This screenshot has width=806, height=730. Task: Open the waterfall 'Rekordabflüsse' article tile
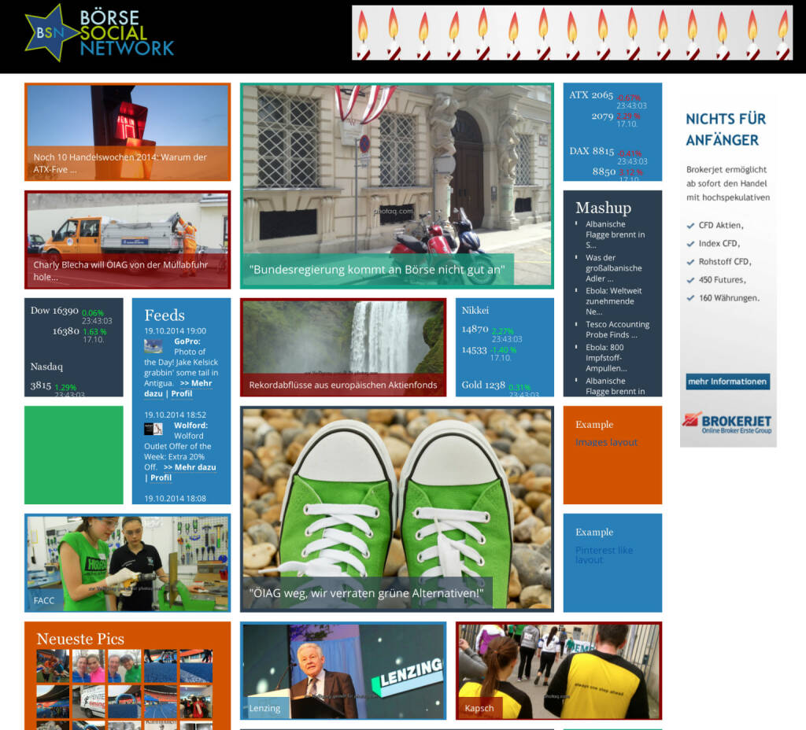[342, 346]
